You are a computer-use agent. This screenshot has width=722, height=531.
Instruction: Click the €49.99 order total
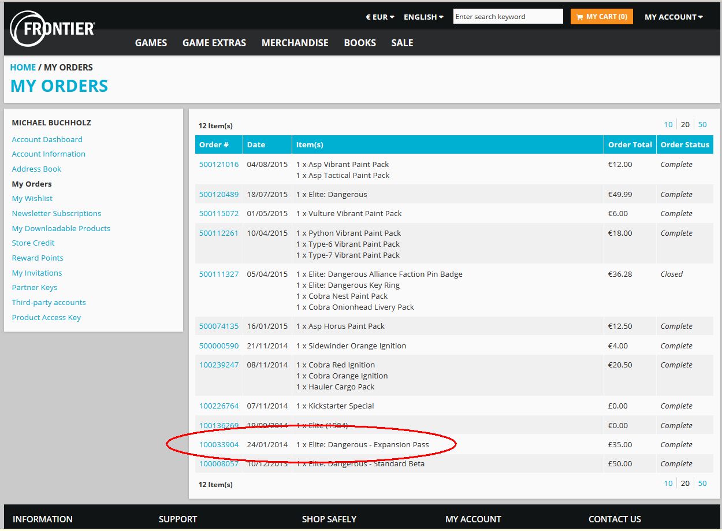(620, 194)
